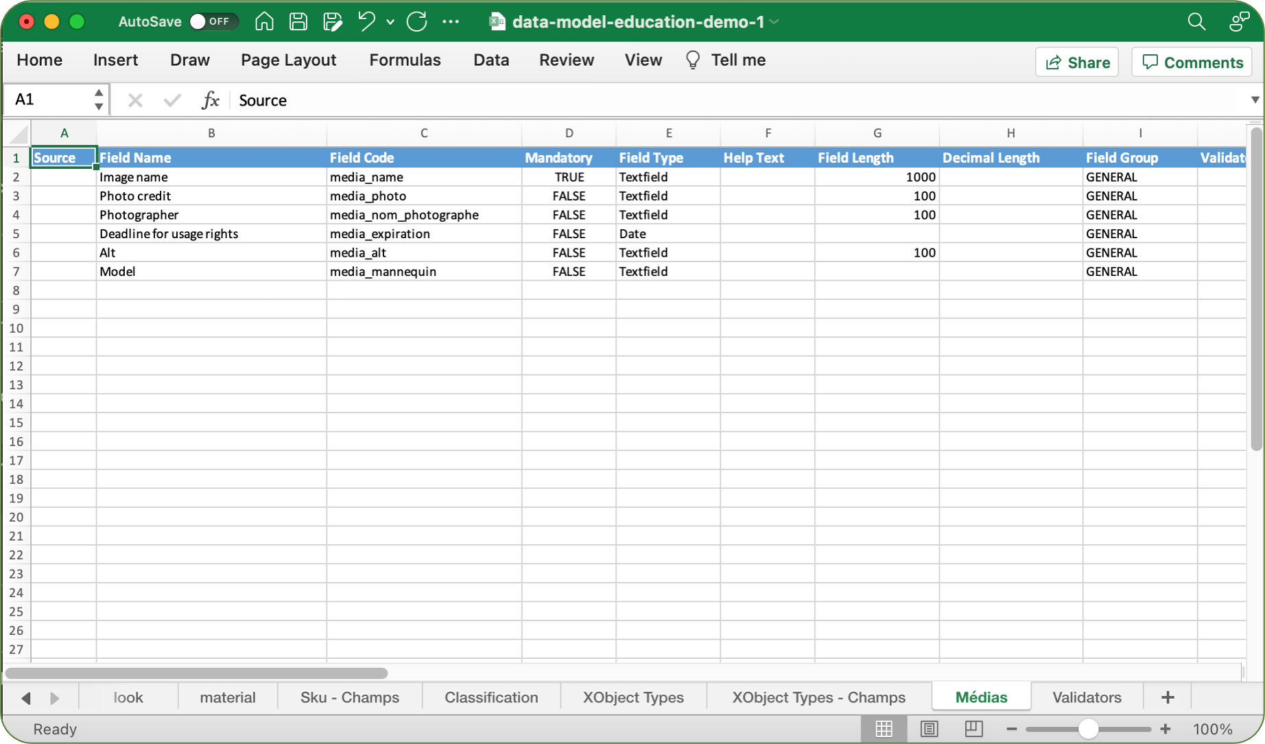
Task: Click the next sheet navigation arrow
Action: pos(55,698)
